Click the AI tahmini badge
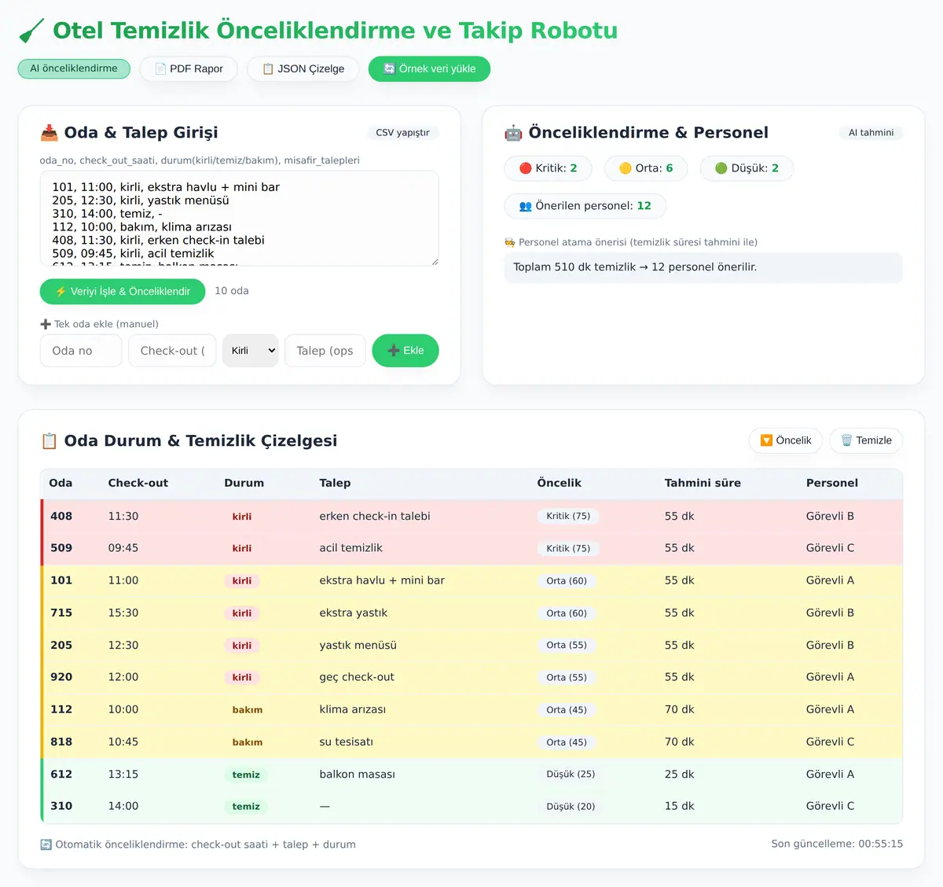 (x=871, y=133)
